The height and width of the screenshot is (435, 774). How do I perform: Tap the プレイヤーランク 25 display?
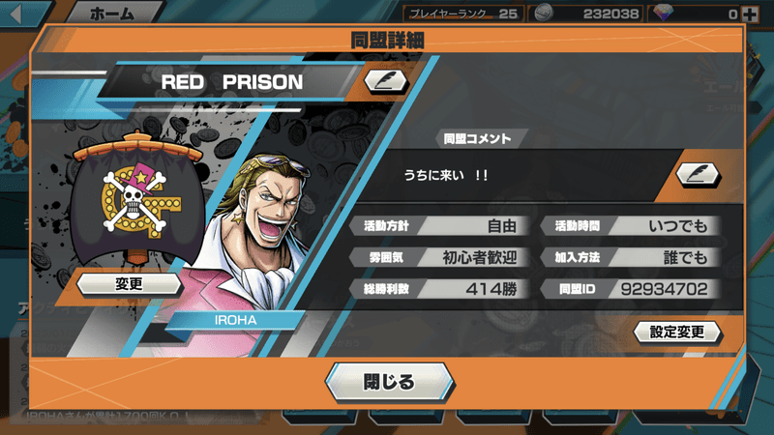tap(463, 14)
